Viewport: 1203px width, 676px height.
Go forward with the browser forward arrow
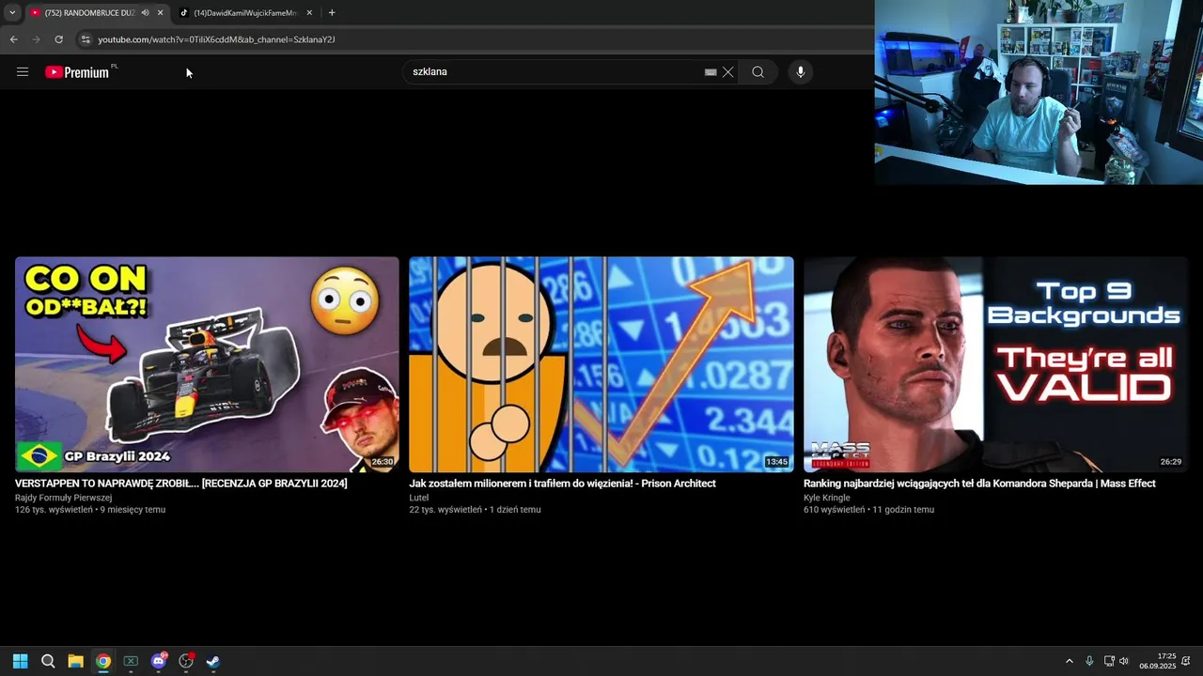click(x=36, y=39)
